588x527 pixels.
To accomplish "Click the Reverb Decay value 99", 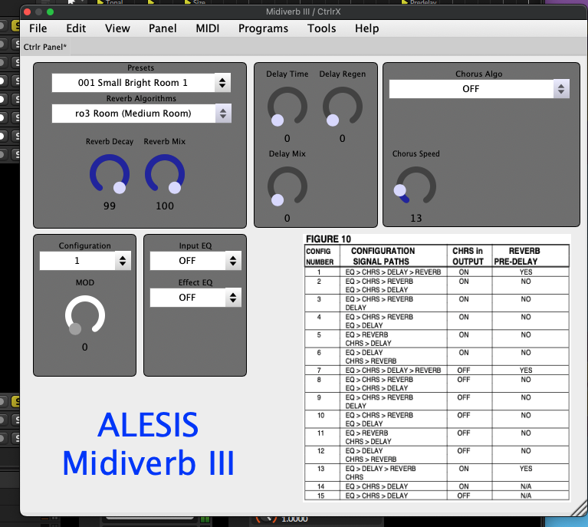I will (110, 206).
